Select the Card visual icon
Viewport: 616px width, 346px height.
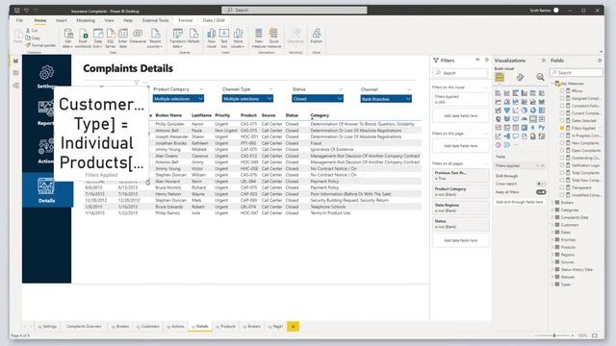(532, 119)
